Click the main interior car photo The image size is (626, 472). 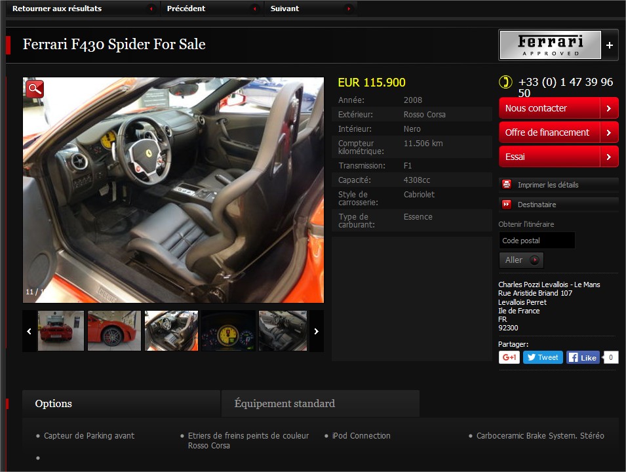point(173,190)
